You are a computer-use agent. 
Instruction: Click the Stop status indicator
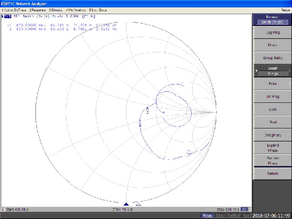(x=220, y=216)
